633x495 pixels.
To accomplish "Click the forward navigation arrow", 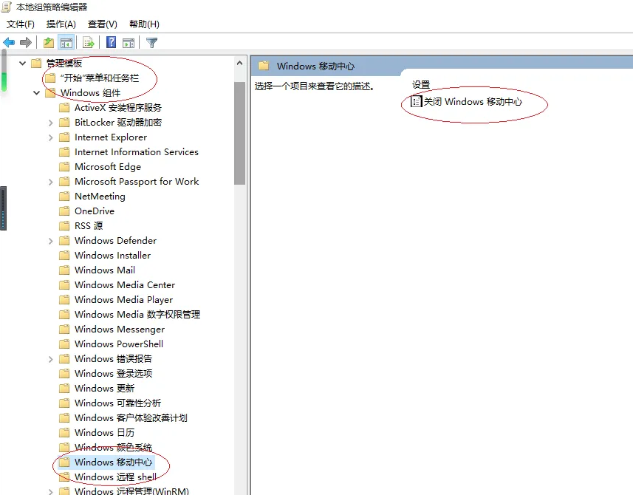I will tap(25, 42).
